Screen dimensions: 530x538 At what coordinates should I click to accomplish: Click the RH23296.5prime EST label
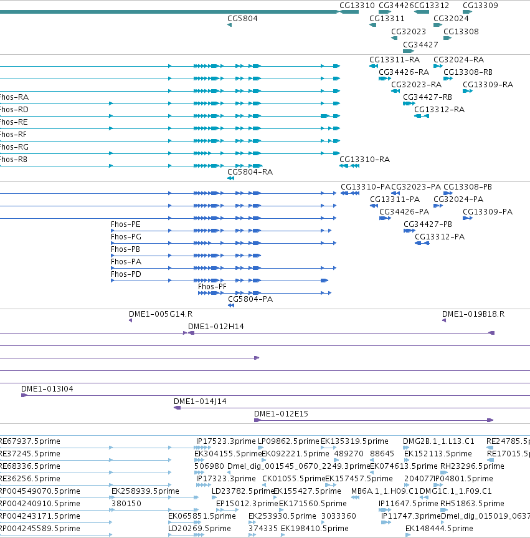(472, 466)
